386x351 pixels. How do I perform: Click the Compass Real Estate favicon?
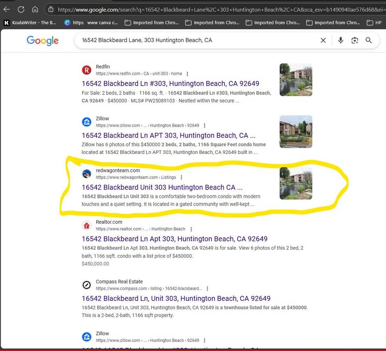point(86,285)
